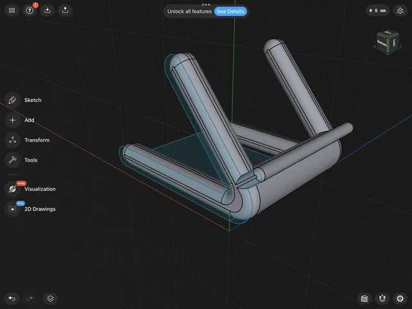The width and height of the screenshot is (412, 309).
Task: Open the three-dot handle above banner
Action: pyautogui.click(x=206, y=5)
